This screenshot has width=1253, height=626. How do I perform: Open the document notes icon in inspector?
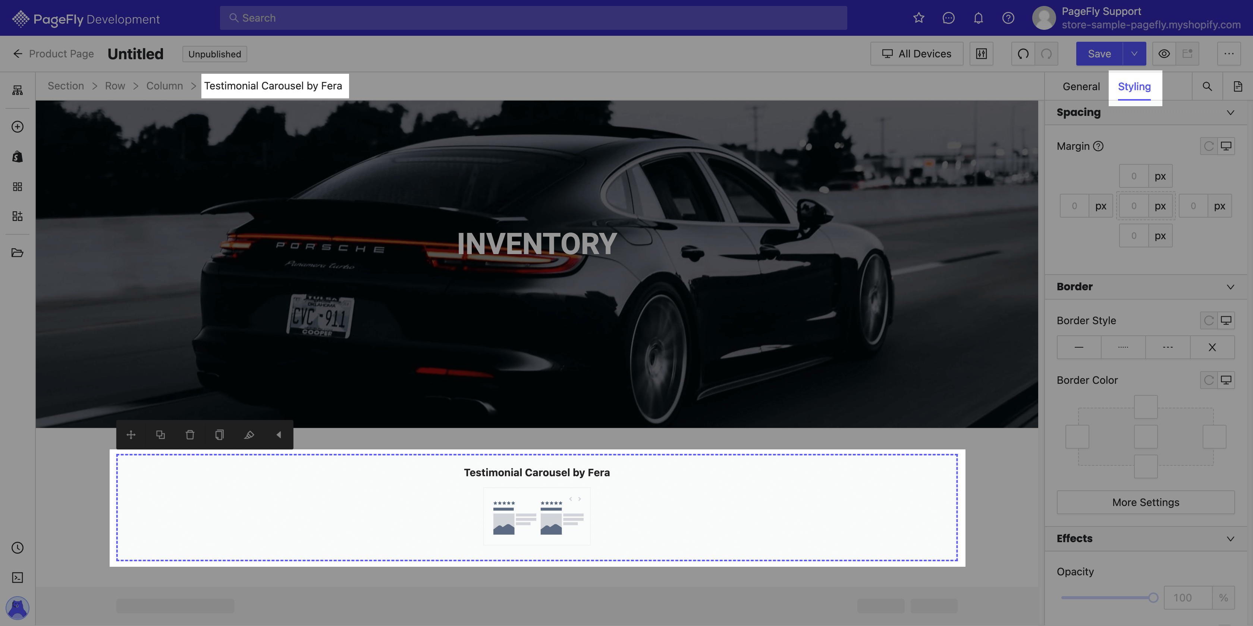point(1237,86)
